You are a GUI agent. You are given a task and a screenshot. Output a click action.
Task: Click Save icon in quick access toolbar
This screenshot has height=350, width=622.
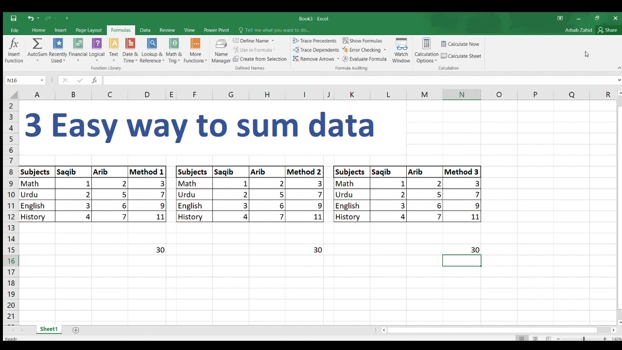tap(14, 18)
